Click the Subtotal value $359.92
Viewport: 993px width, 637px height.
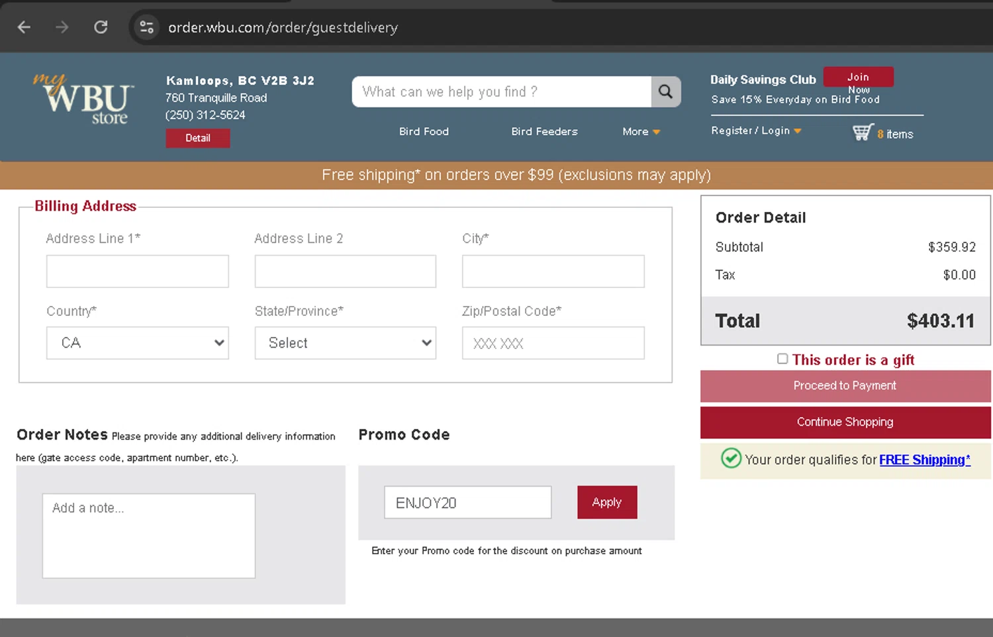point(952,247)
